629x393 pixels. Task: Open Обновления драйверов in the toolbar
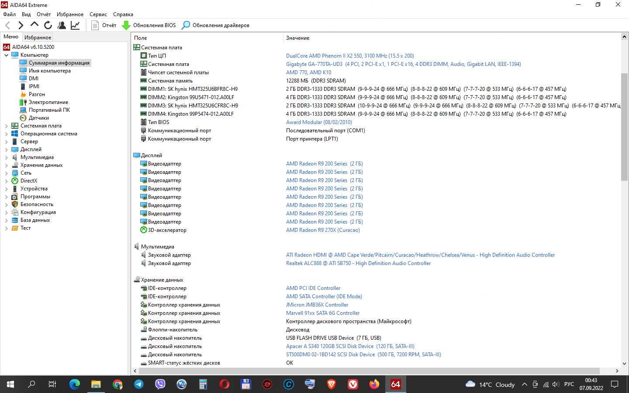215,25
